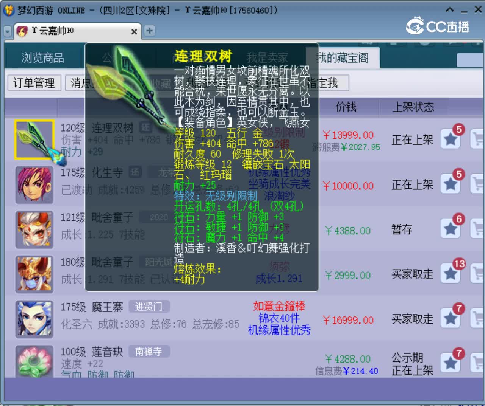Open the 浏览商品 tab
Viewport: 485px width, 406px height.
pos(43,58)
